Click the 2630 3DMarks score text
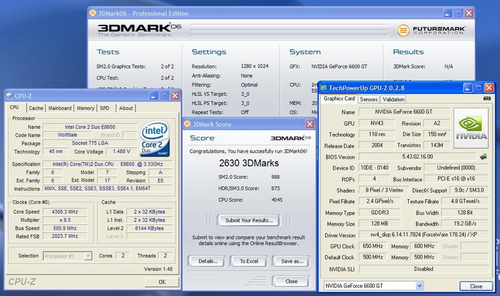The image size is (500, 296). [249, 163]
